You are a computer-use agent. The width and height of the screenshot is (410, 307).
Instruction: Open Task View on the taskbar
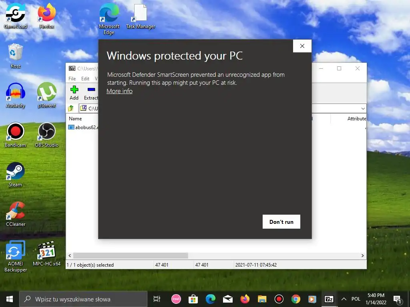[x=157, y=299]
